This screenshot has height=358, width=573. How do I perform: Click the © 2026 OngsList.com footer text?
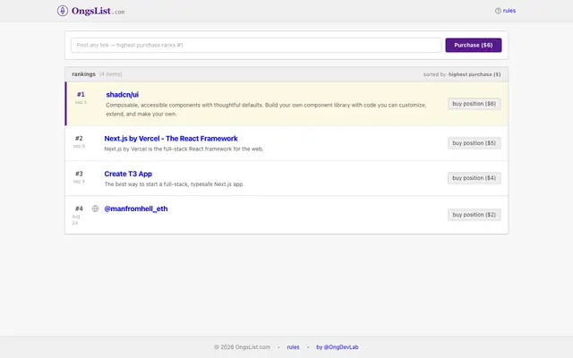click(243, 347)
